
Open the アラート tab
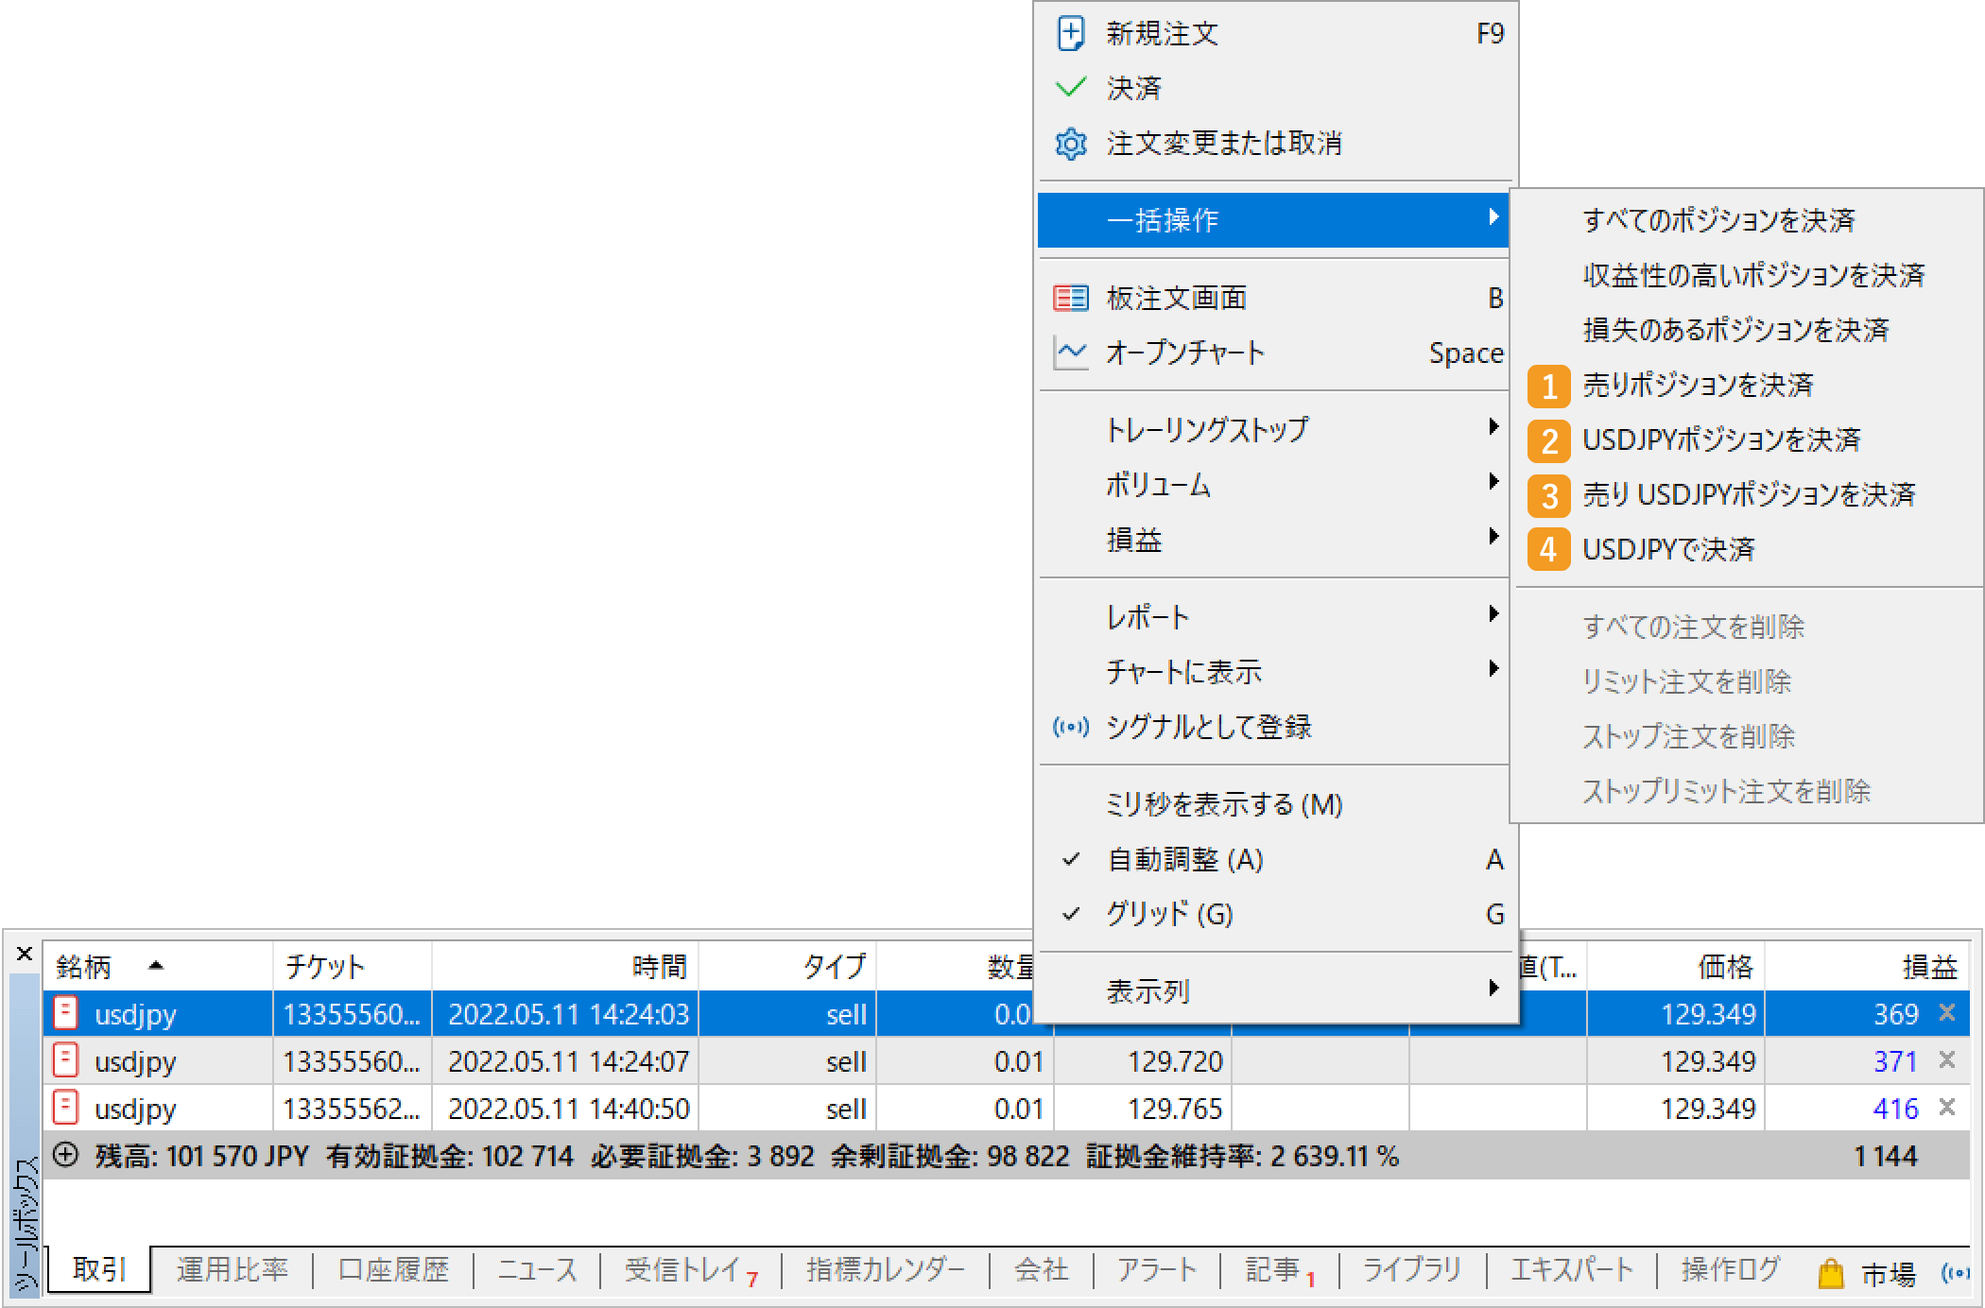[1157, 1270]
